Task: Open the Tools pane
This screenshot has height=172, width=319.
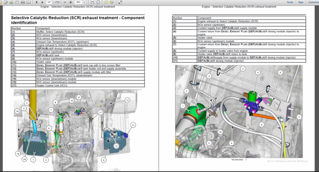Action: [x=290, y=2]
